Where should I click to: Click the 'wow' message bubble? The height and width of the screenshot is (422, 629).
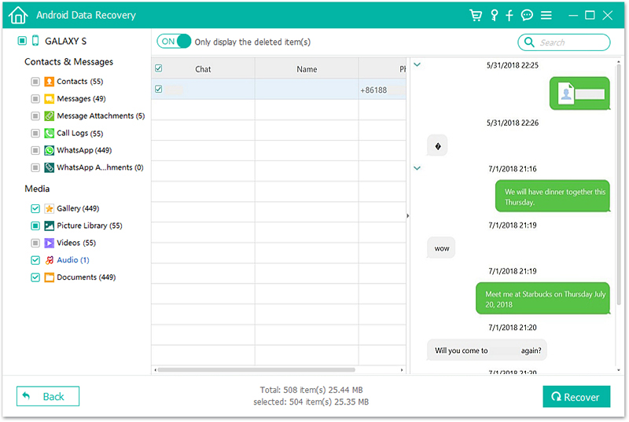[441, 248]
